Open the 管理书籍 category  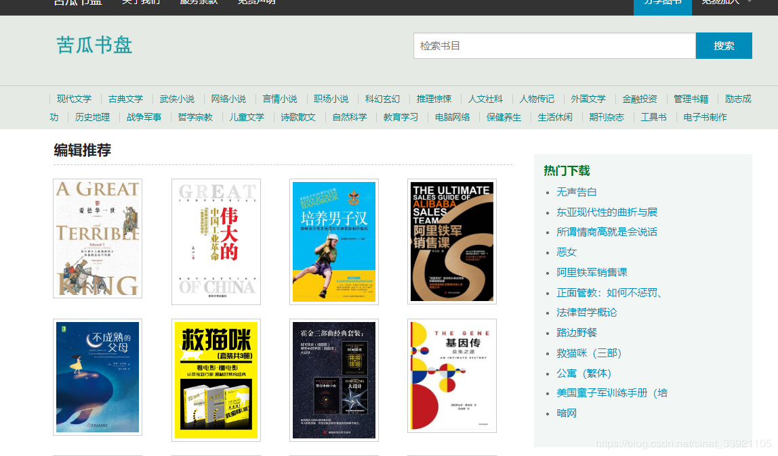pyautogui.click(x=691, y=99)
